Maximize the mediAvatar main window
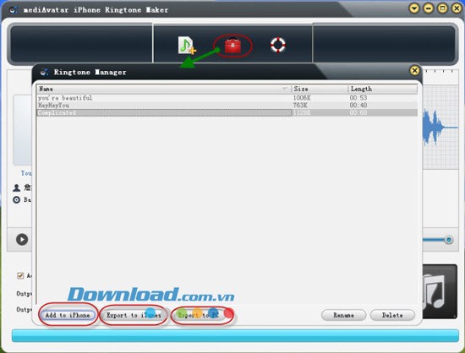The image size is (465, 353). (442, 8)
